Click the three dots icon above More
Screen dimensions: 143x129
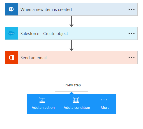pyautogui.click(x=104, y=100)
